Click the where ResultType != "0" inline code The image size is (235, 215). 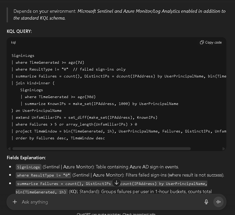click(43, 175)
